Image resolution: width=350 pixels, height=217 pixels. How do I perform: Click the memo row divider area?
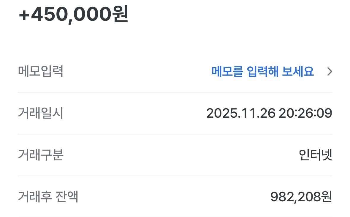point(175,92)
